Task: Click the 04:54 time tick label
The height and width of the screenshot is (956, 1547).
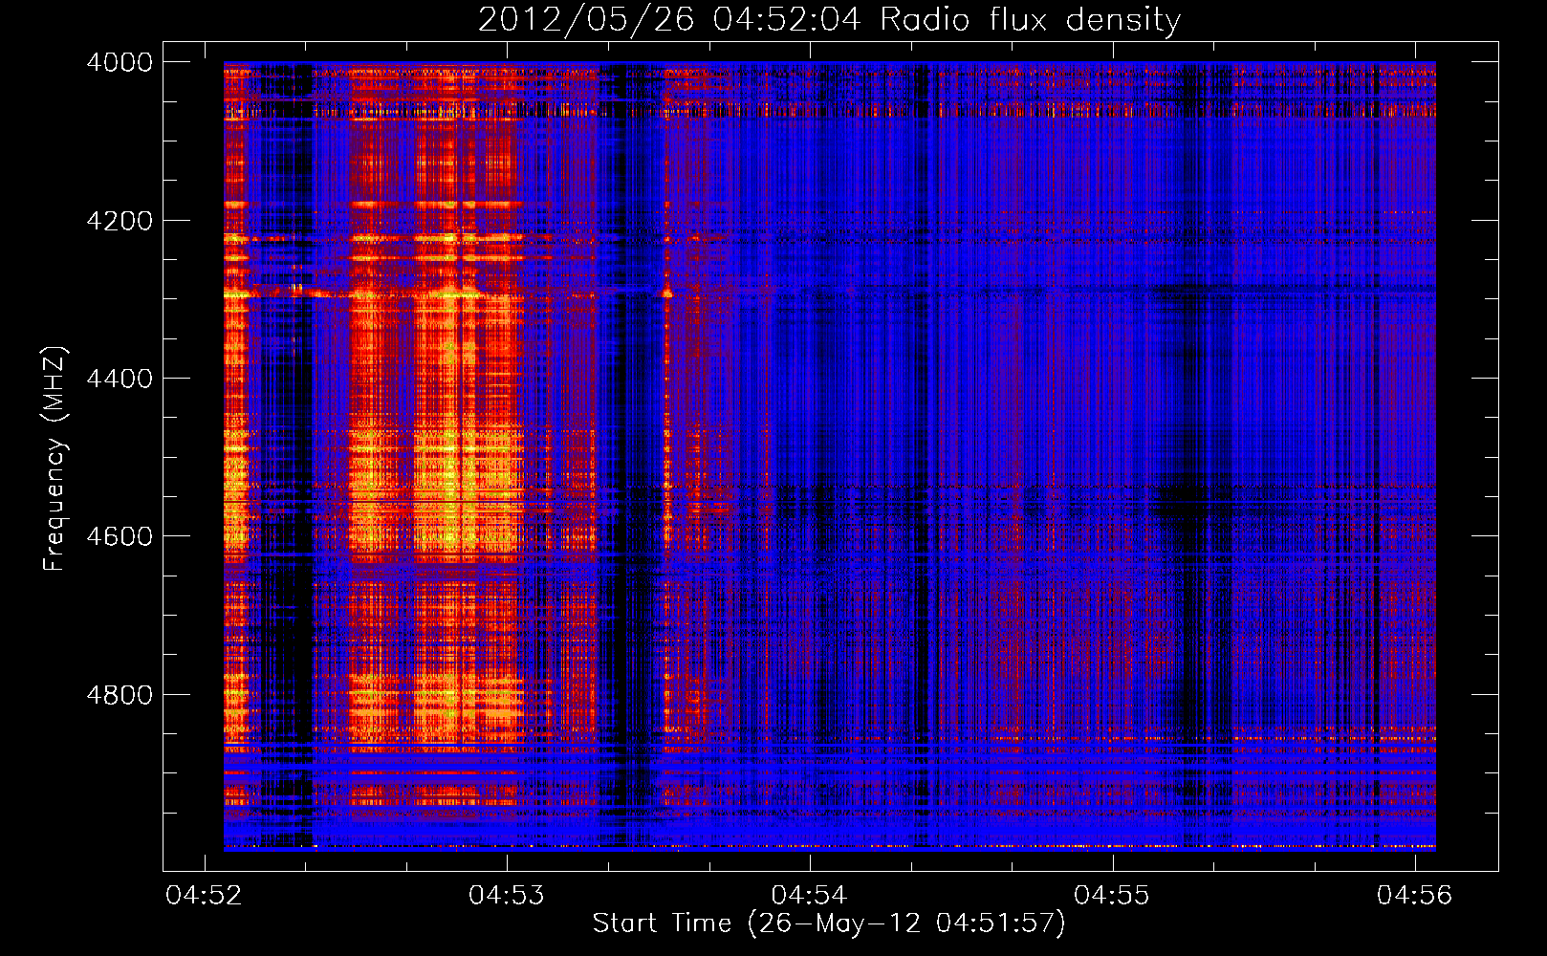Action: 810,896
